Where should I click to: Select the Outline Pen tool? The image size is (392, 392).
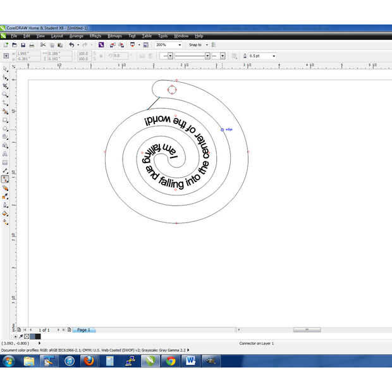click(5, 205)
